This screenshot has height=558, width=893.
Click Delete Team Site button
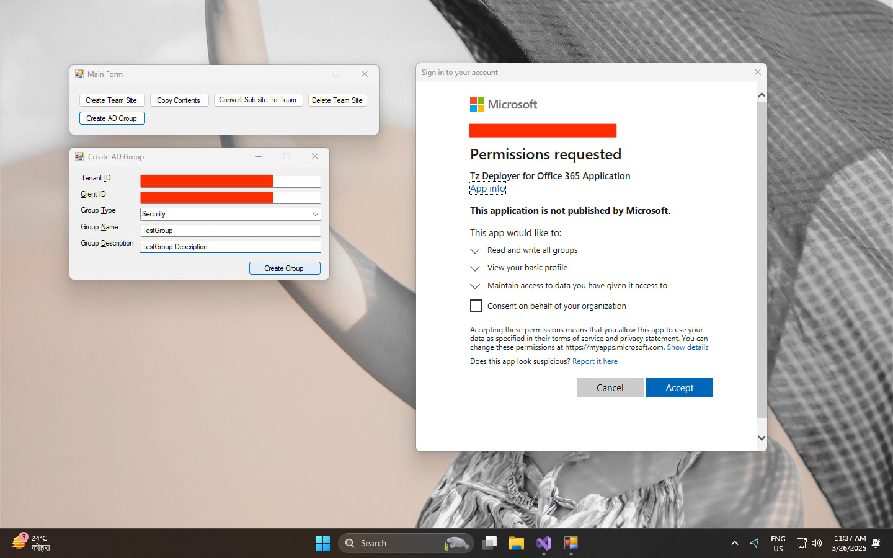point(337,100)
